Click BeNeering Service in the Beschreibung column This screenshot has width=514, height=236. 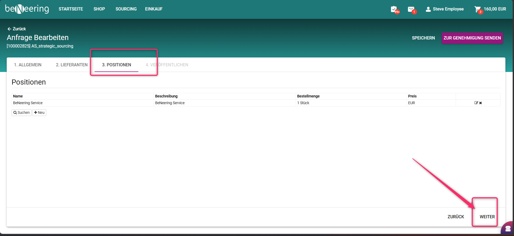[170, 103]
